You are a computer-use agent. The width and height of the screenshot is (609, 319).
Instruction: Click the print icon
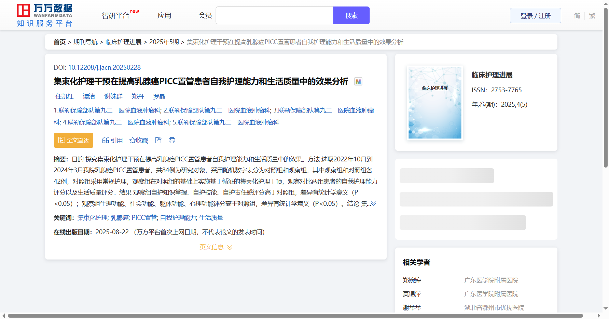point(172,140)
